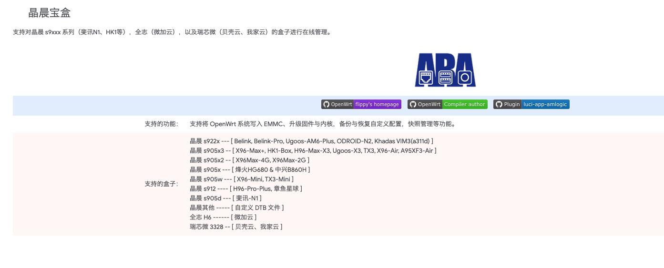Screen dimensions: 664x268
Task: Select the 晶晨 s922x device row
Action: pyautogui.click(x=311, y=141)
